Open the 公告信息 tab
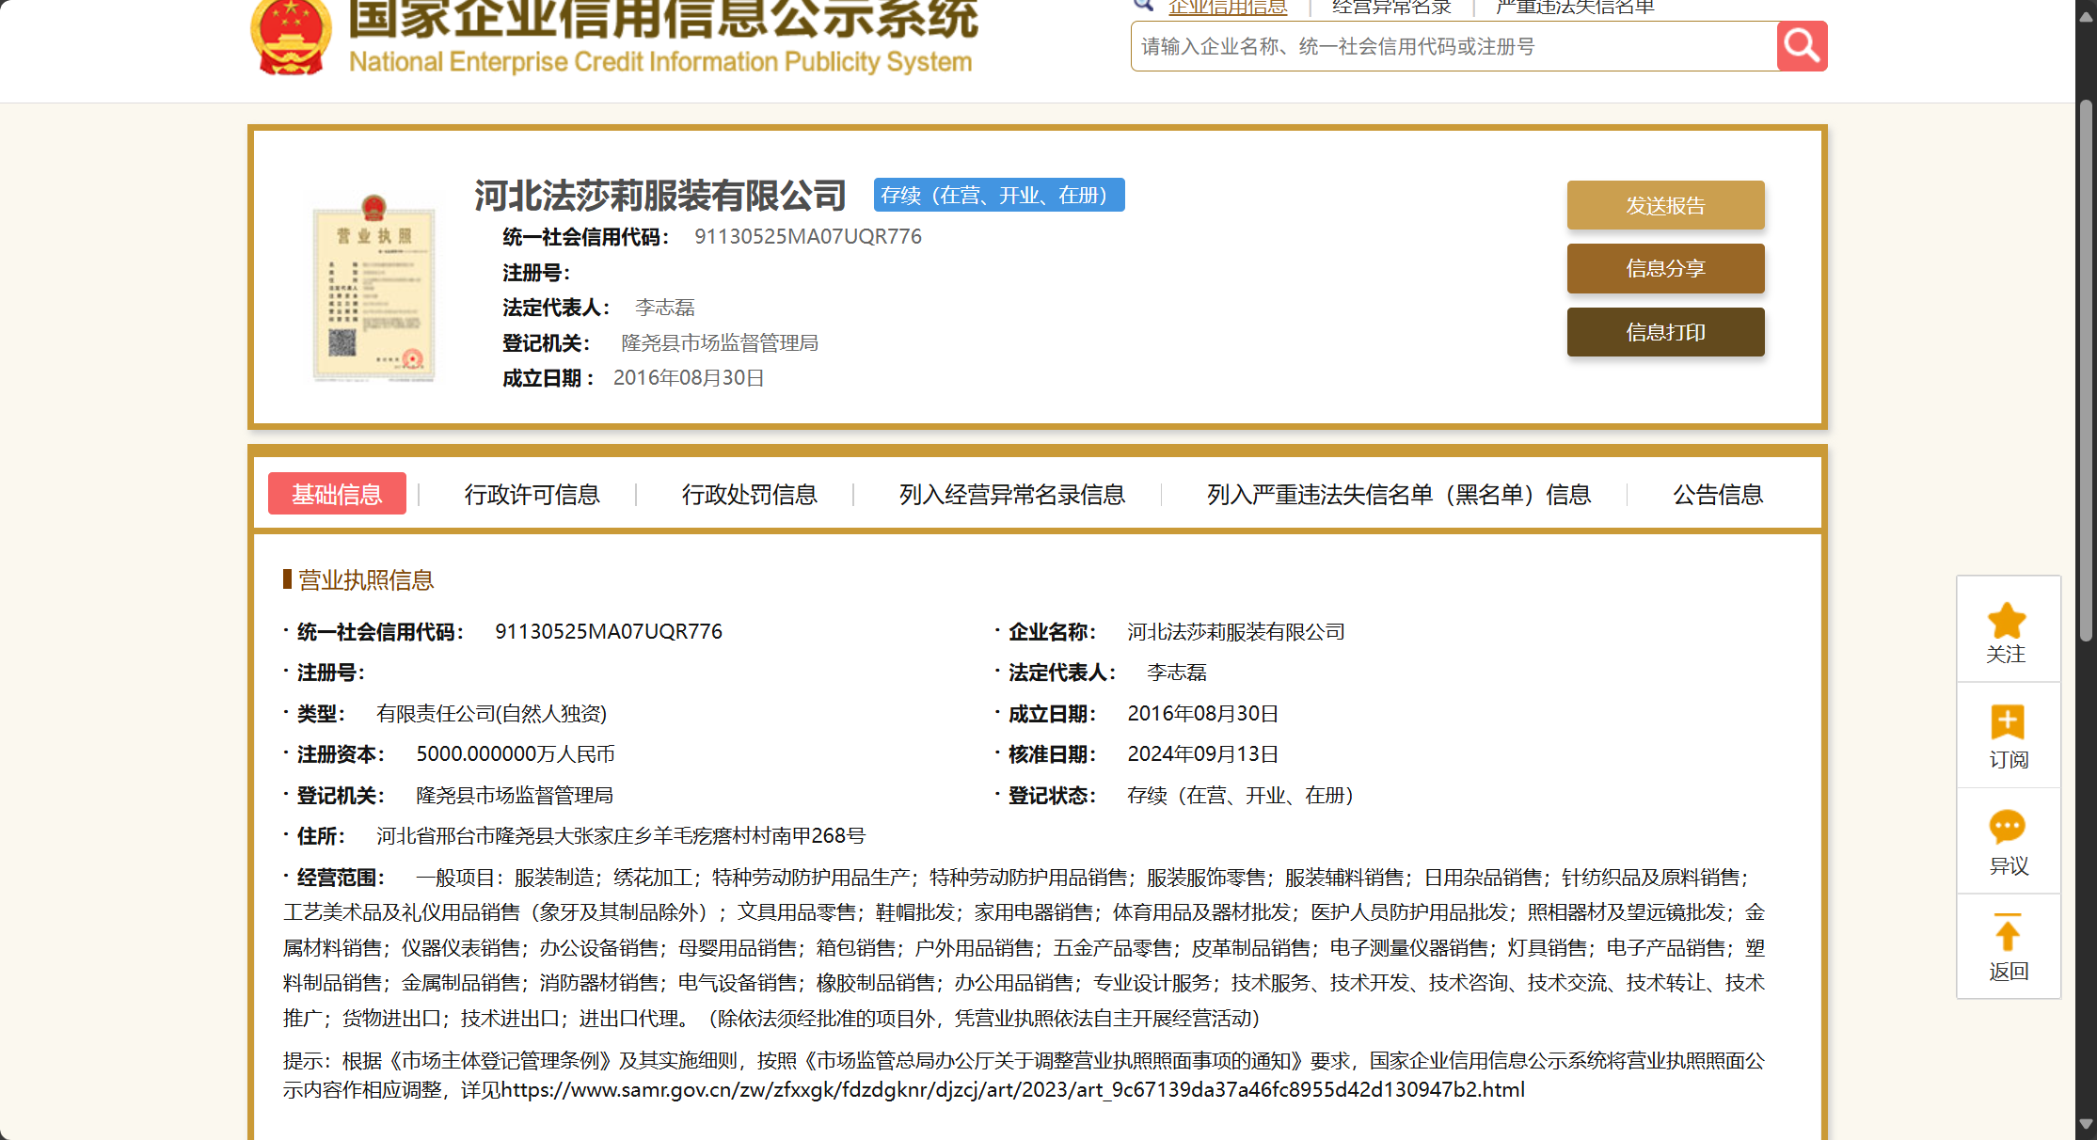 pos(1718,495)
